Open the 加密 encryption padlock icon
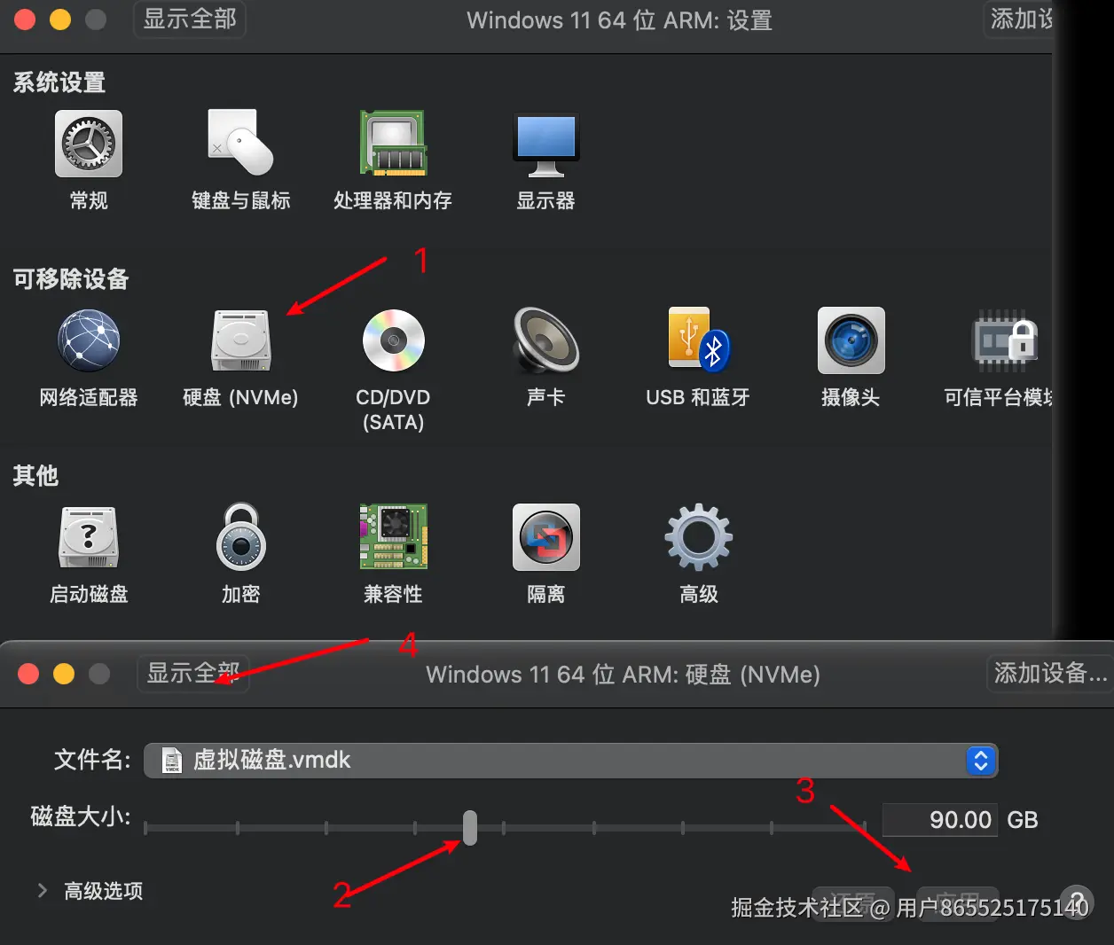Screen dimensions: 1114x945 pos(240,537)
